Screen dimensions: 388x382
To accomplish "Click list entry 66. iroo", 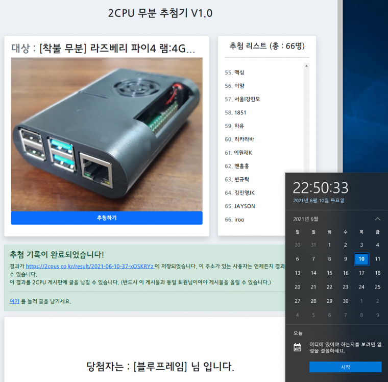I will 234,220.
